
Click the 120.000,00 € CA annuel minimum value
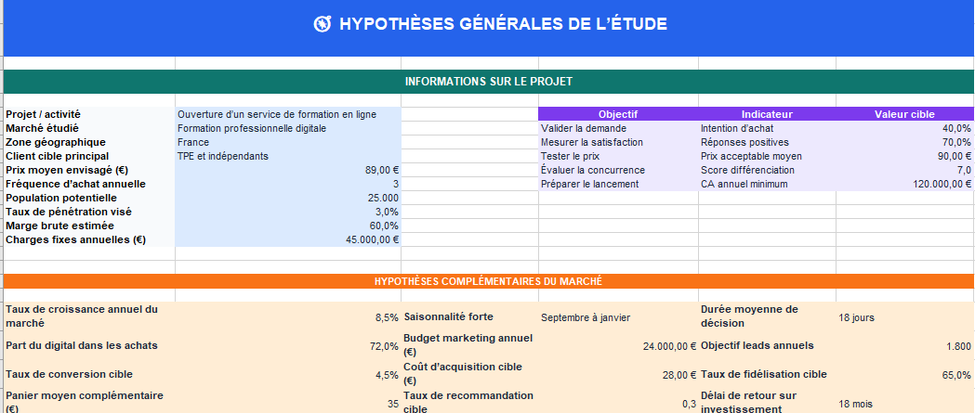[x=904, y=184]
